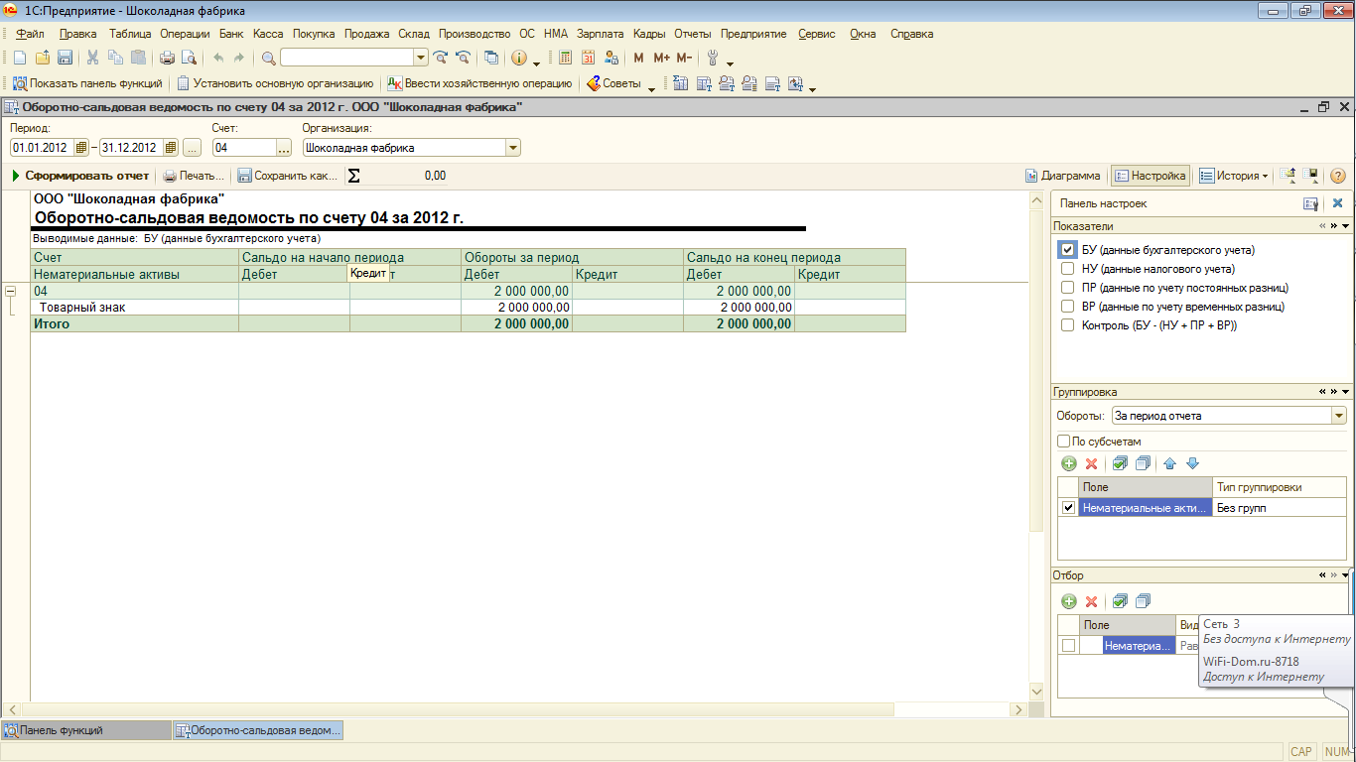Click Сохранить как... button
Viewport: 1356px width, 762px height.
(x=288, y=176)
